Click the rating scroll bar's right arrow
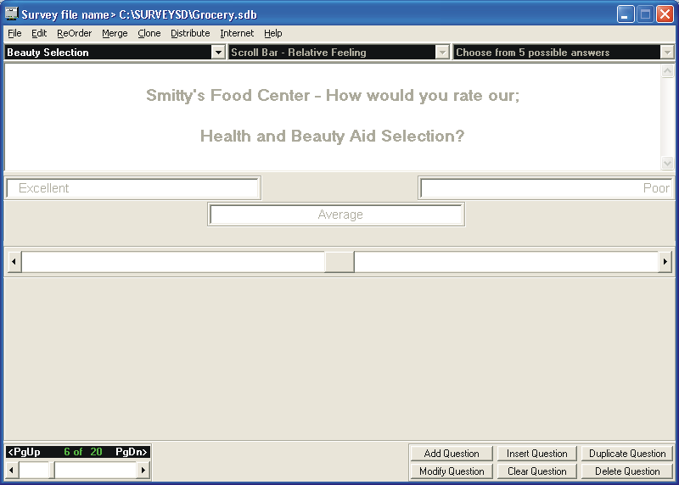 tap(665, 262)
